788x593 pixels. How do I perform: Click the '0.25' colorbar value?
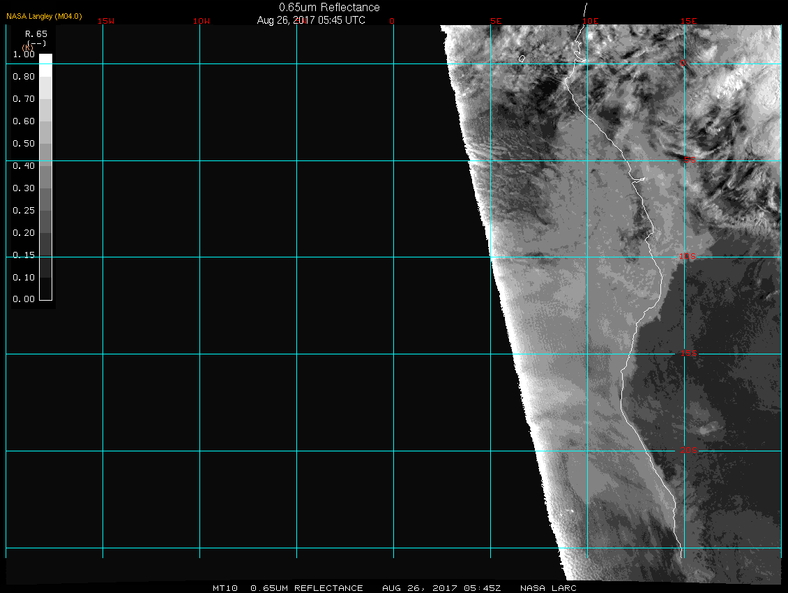click(24, 210)
